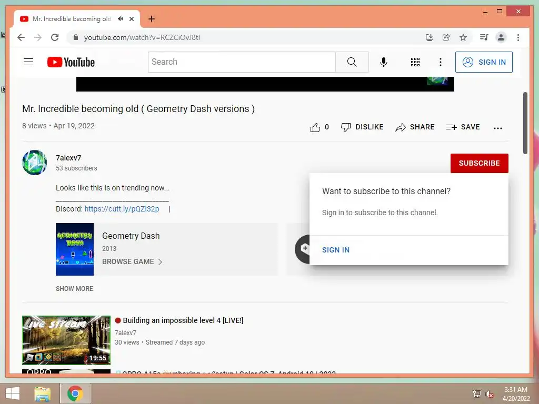This screenshot has height=404, width=539.
Task: Click the browser back arrow
Action: coord(21,37)
